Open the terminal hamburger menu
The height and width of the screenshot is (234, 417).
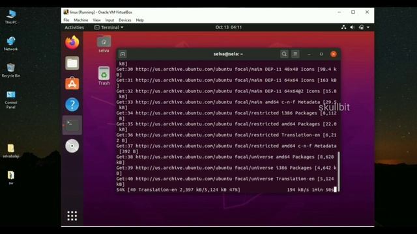295,54
